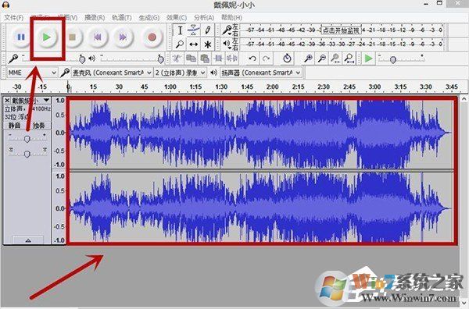This screenshot has height=309, width=469.
Task: Fit entire project in window
Action: [x=349, y=59]
